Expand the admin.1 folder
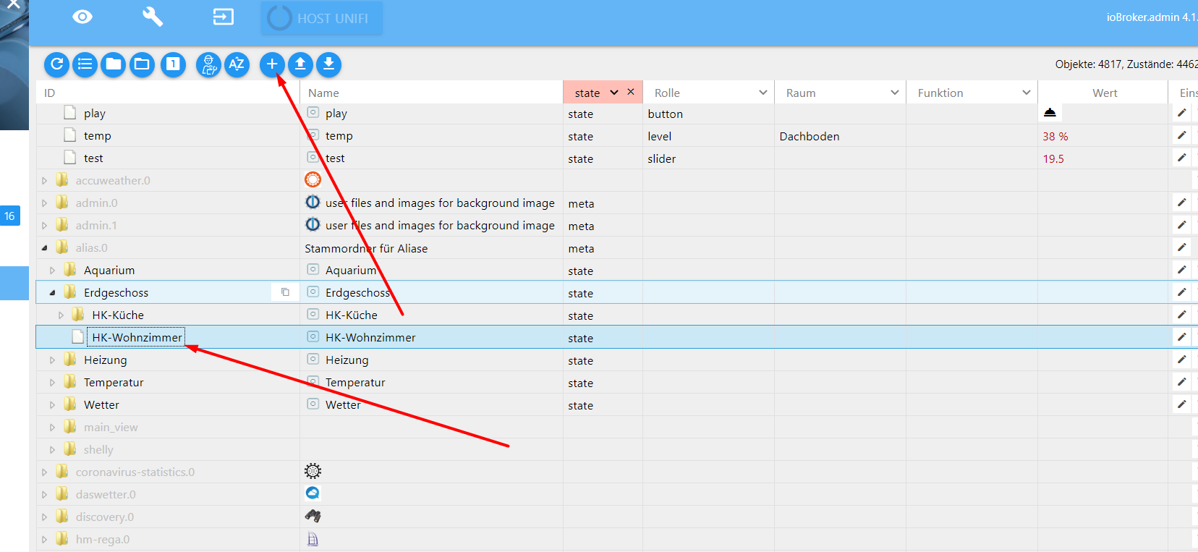 pyautogui.click(x=44, y=226)
